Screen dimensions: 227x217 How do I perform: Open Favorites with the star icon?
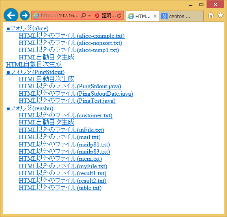220,15
